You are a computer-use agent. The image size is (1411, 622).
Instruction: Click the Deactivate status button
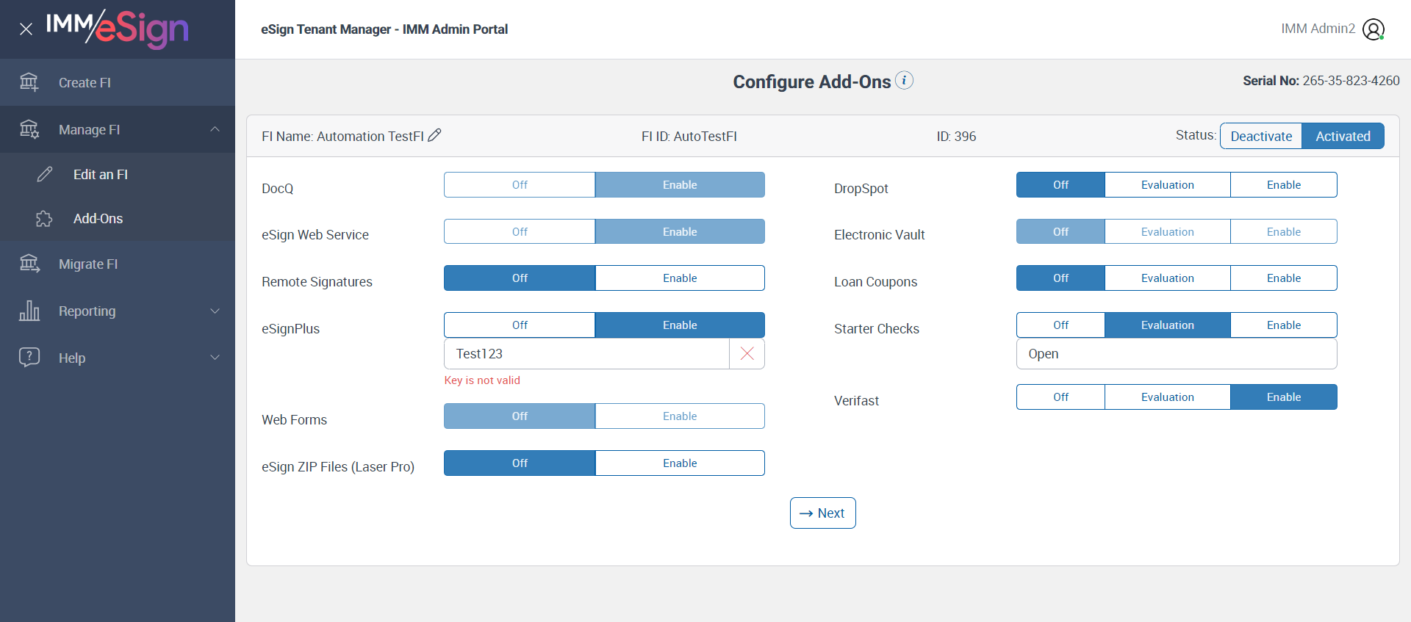1261,136
